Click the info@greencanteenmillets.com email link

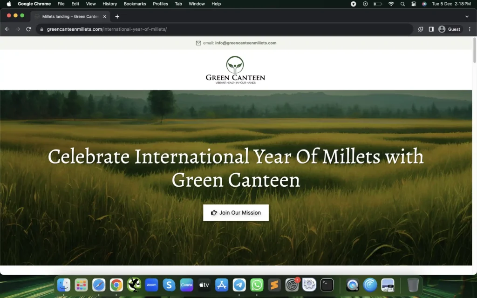[246, 43]
